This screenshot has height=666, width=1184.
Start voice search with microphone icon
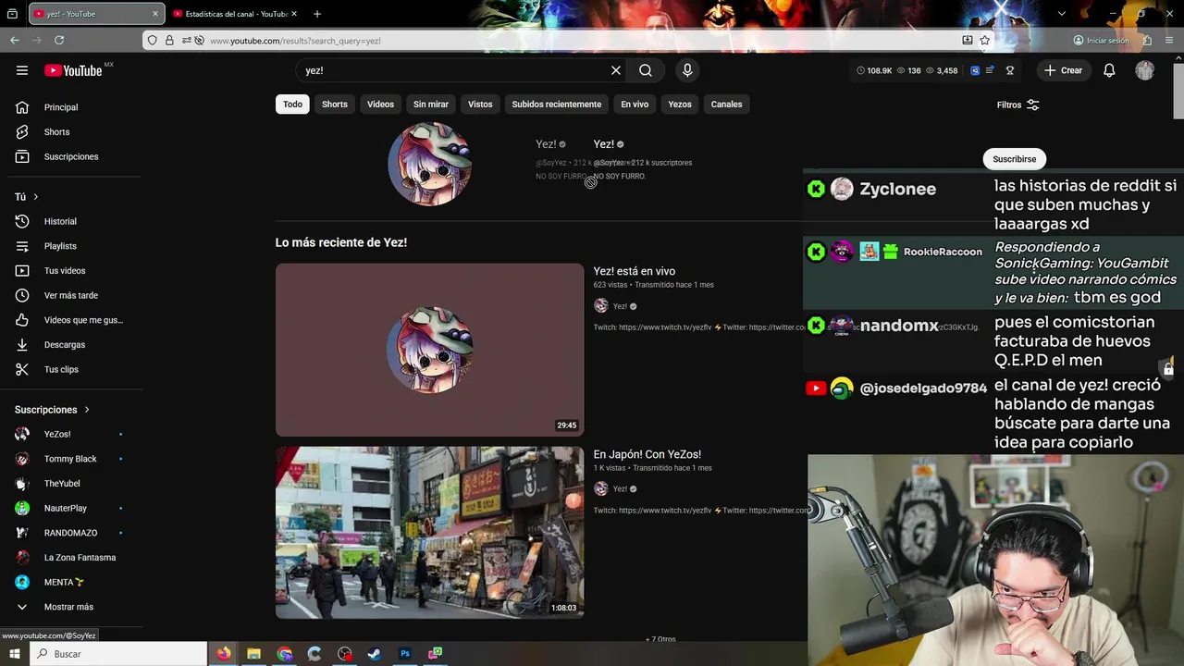point(687,70)
